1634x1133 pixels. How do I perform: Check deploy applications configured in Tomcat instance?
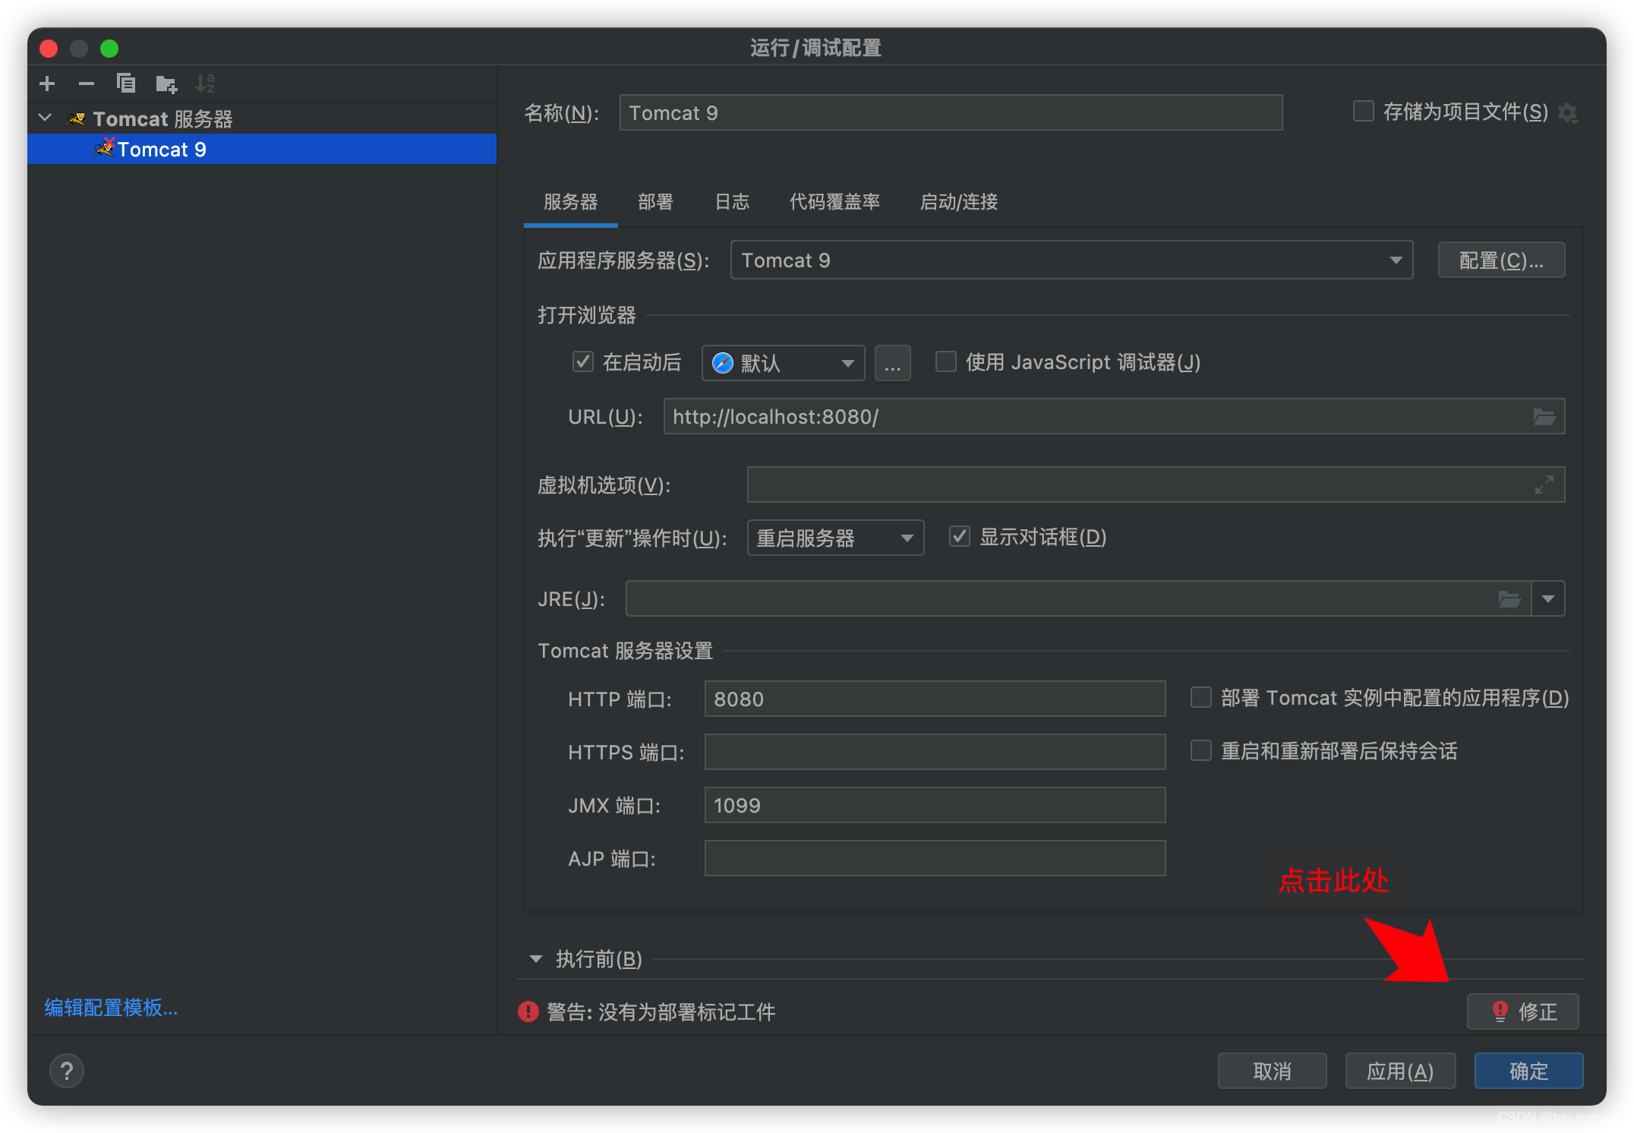(1201, 698)
